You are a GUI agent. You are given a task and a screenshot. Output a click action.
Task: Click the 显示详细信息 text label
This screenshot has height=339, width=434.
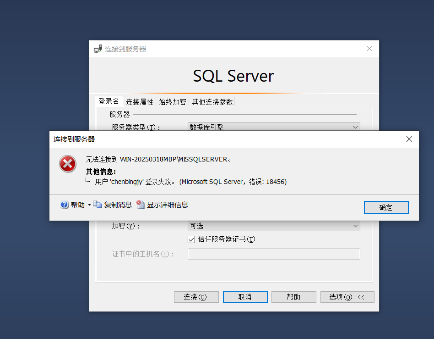[168, 205]
